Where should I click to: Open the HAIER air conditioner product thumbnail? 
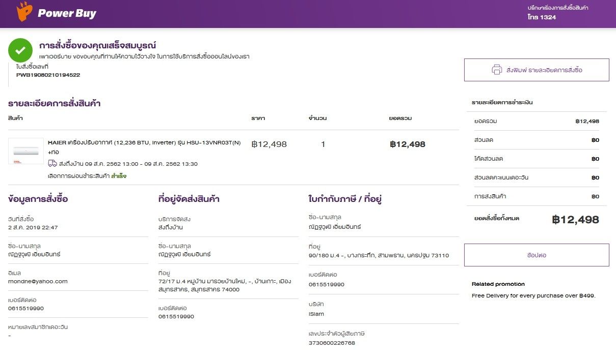[x=26, y=151]
